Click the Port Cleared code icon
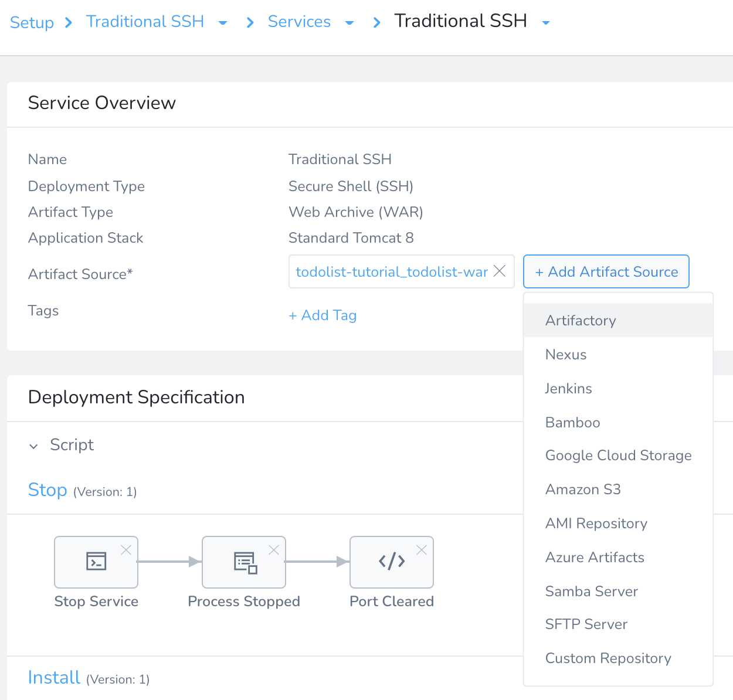This screenshot has width=733, height=700. tap(392, 561)
